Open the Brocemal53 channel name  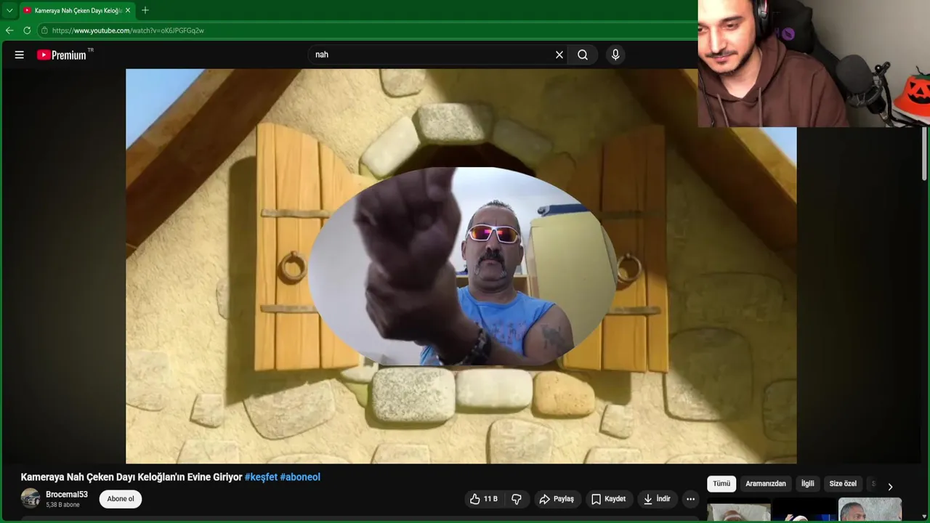point(67,495)
